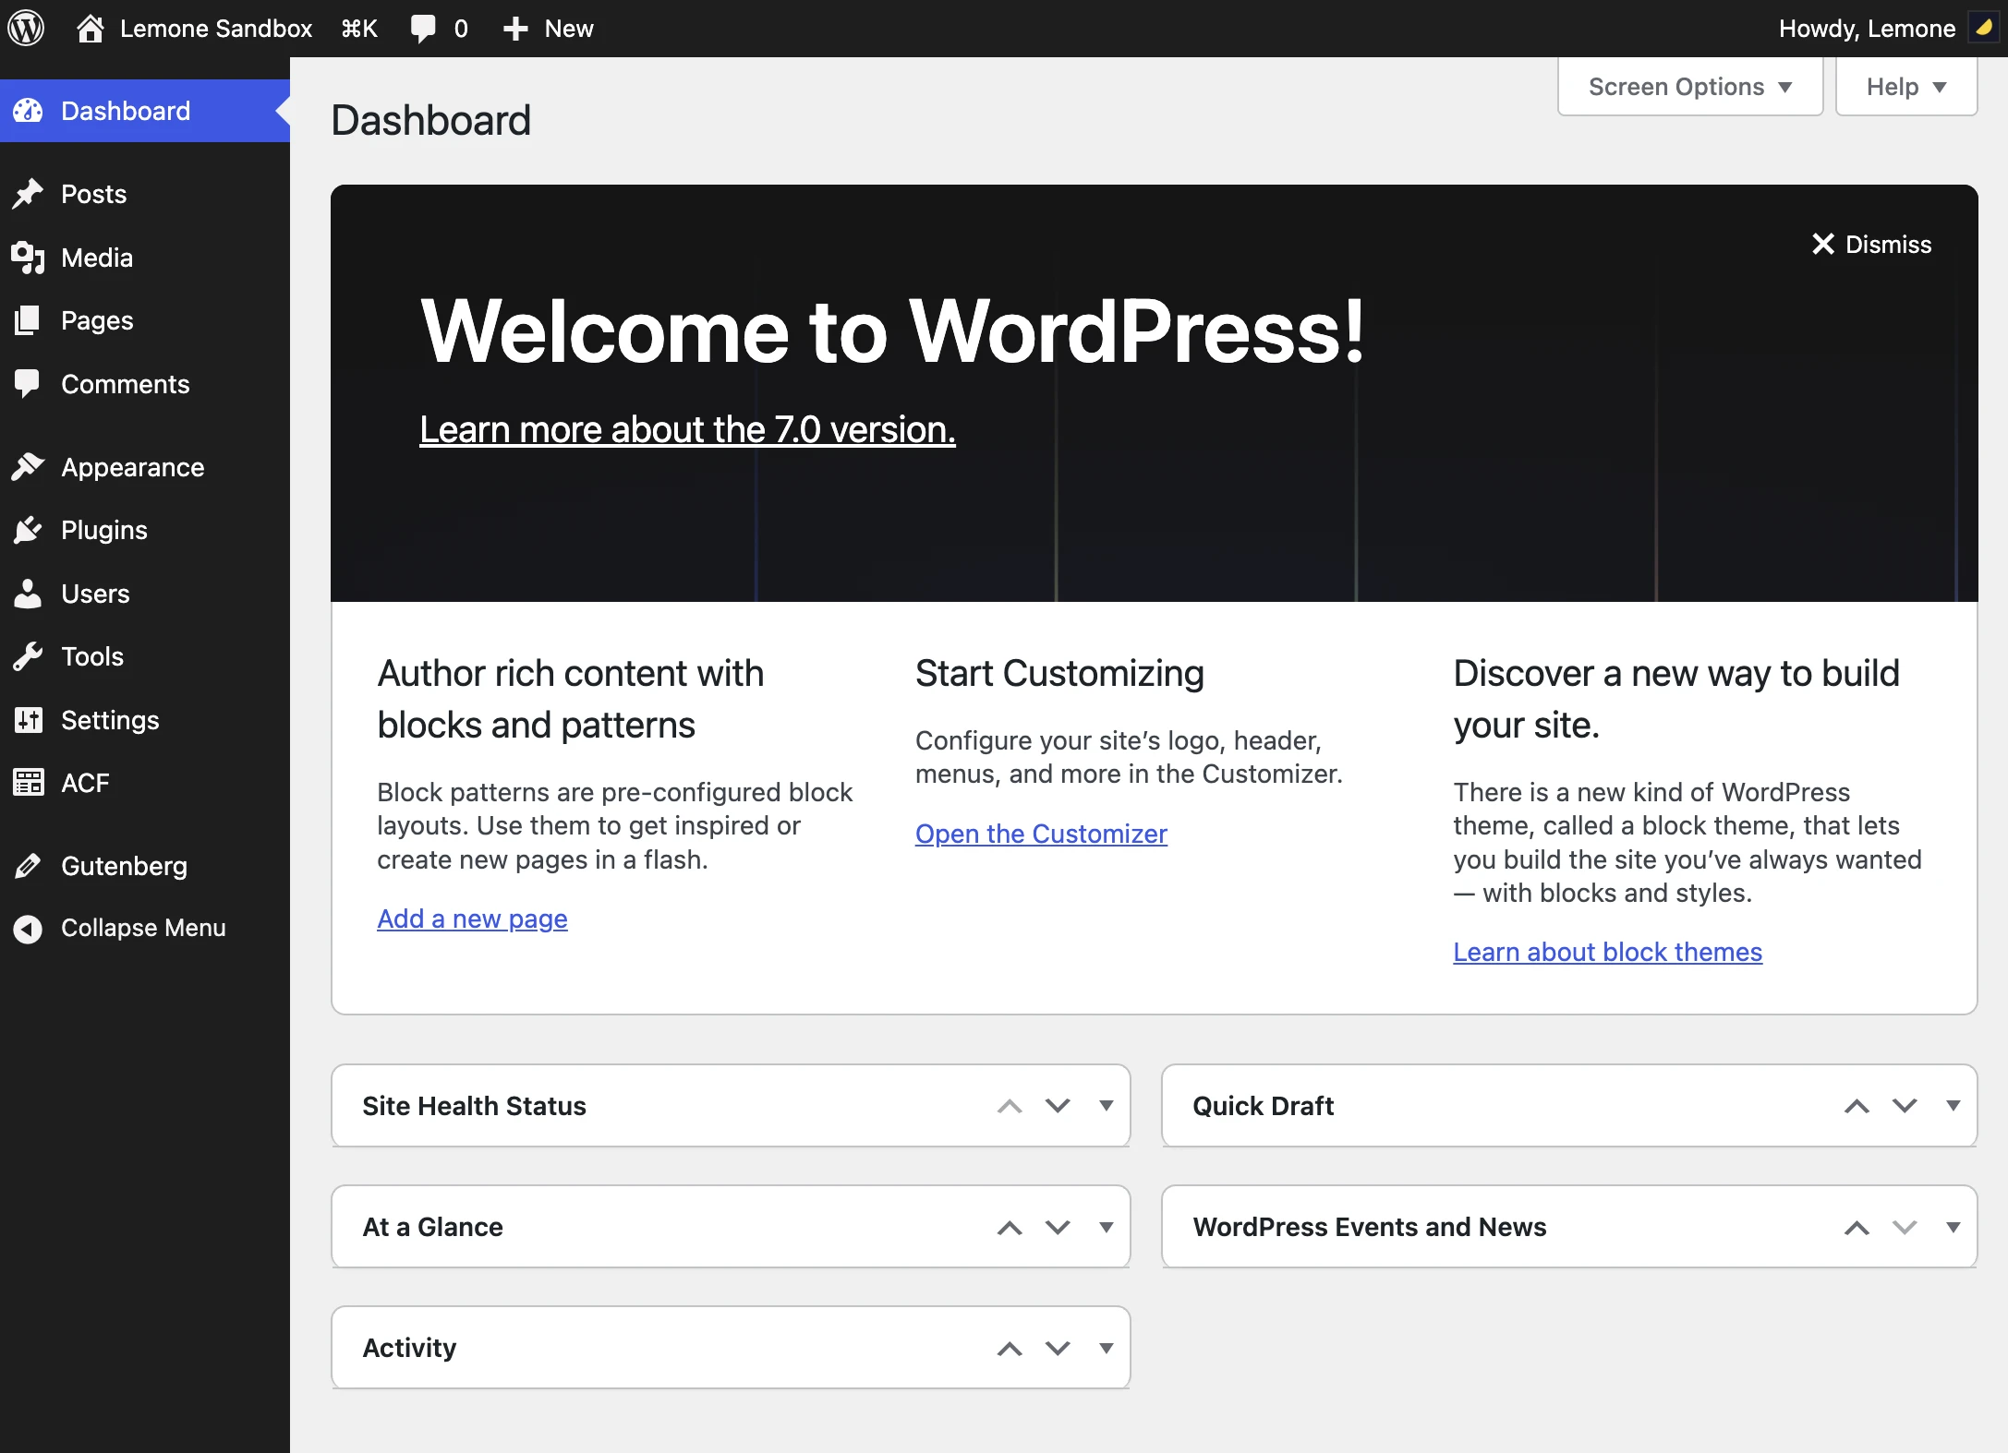Click the home icon beside Lemone Sandbox
The image size is (2008, 1453).
click(x=90, y=29)
